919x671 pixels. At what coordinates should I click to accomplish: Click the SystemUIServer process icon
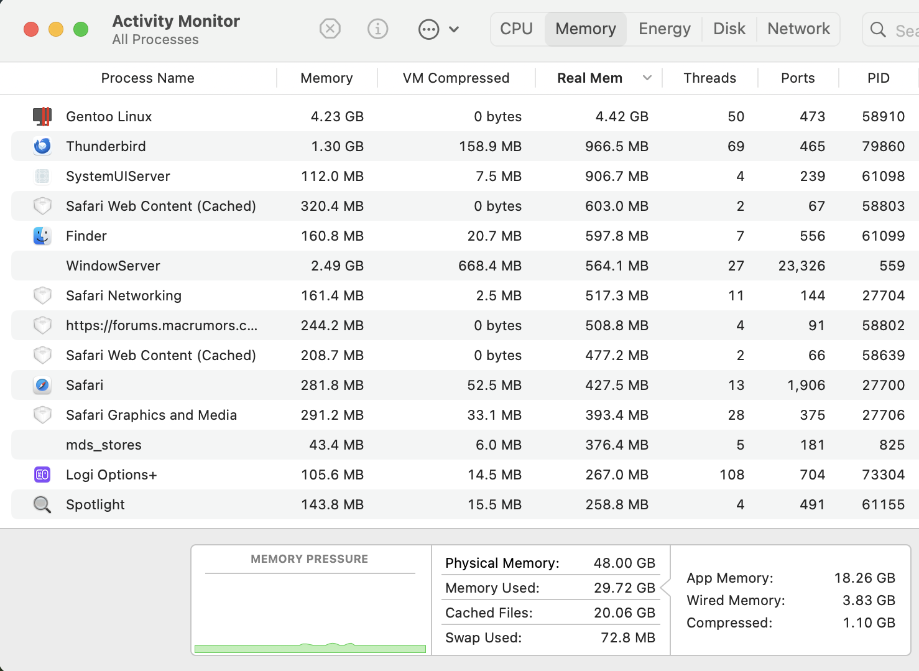pyautogui.click(x=42, y=176)
